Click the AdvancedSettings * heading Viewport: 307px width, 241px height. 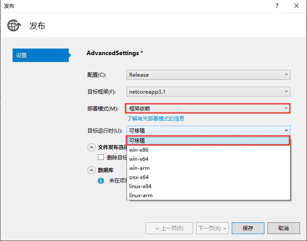[115, 53]
